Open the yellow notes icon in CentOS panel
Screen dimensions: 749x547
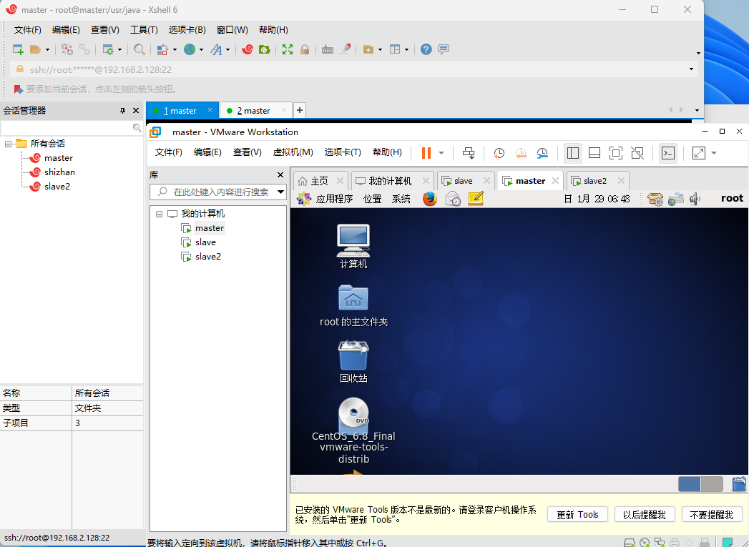pos(476,199)
